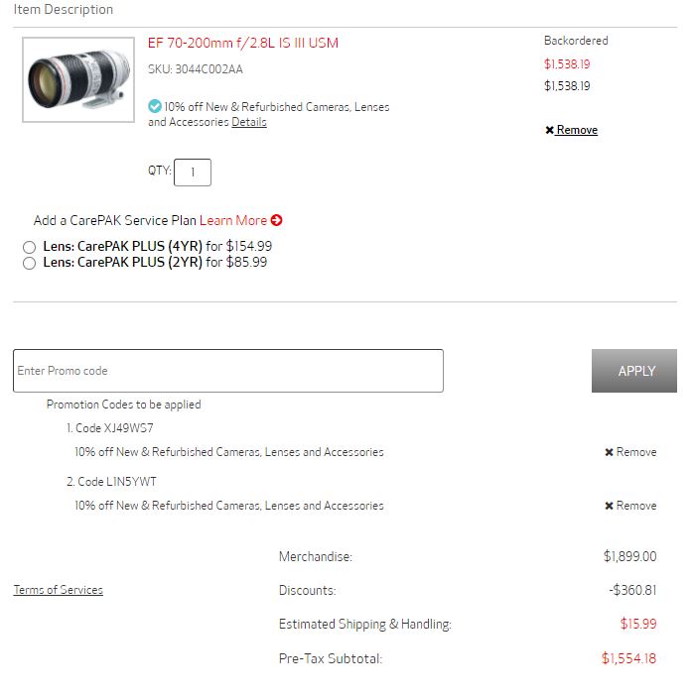Remove promo code L1N5YWT

[x=636, y=506]
